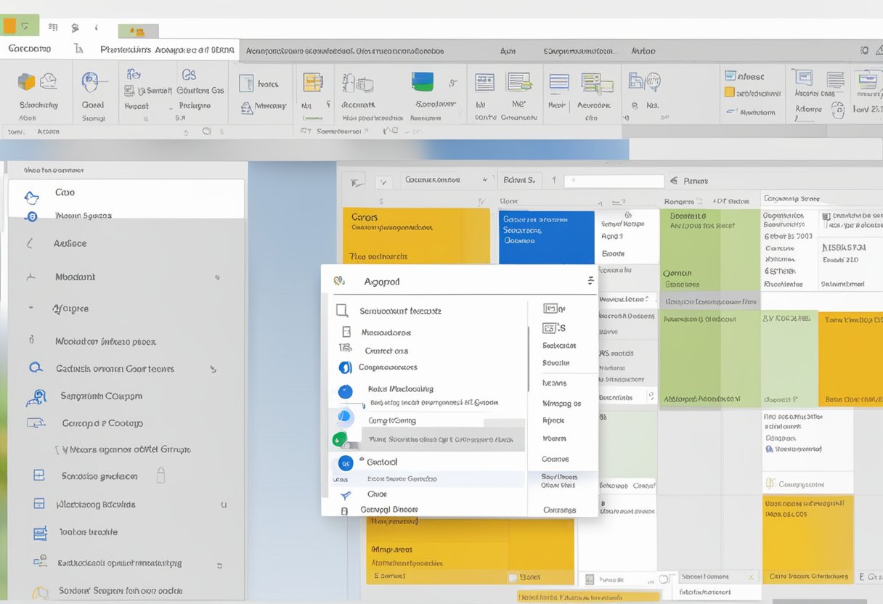Expand the arrow next to Moodant
This screenshot has width=883, height=604.
pos(216,277)
